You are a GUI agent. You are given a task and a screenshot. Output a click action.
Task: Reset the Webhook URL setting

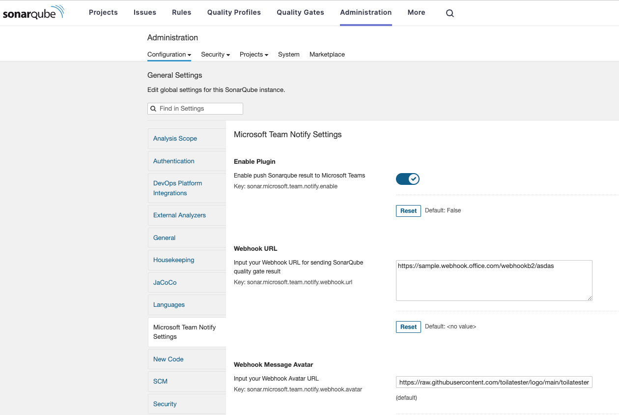coord(408,327)
